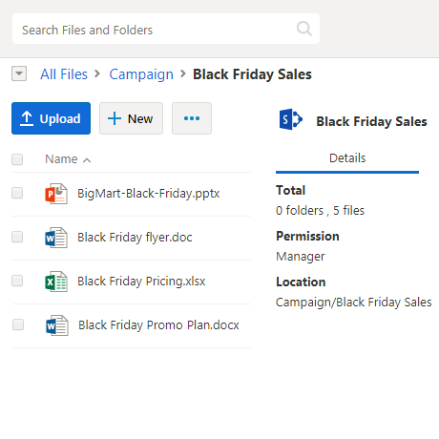The height and width of the screenshot is (439, 439).
Task: Click the 0 folders, 5 files text
Action: point(320,211)
